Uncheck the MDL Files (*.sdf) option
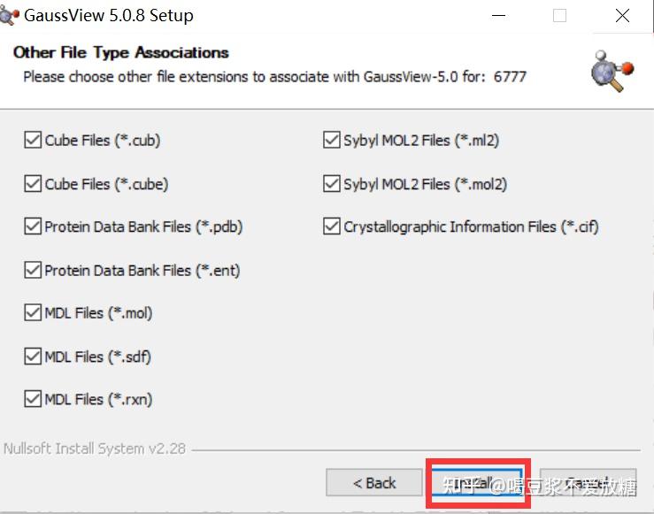The width and height of the screenshot is (654, 514). [33, 357]
